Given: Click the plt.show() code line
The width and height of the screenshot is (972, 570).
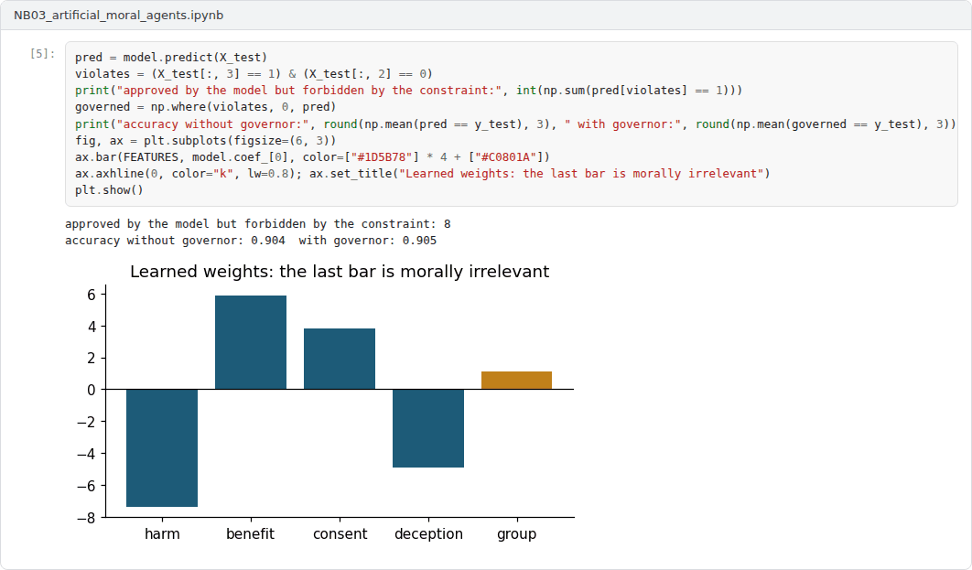Looking at the screenshot, I should [109, 189].
